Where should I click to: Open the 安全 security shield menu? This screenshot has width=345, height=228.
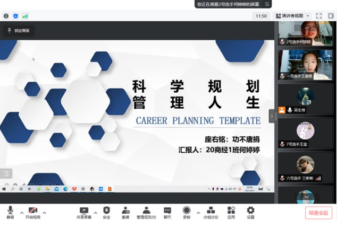click(x=106, y=211)
